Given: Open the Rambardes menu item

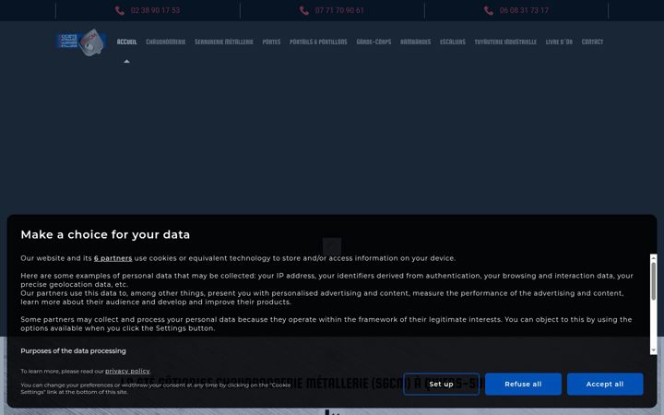Looking at the screenshot, I should coord(415,41).
